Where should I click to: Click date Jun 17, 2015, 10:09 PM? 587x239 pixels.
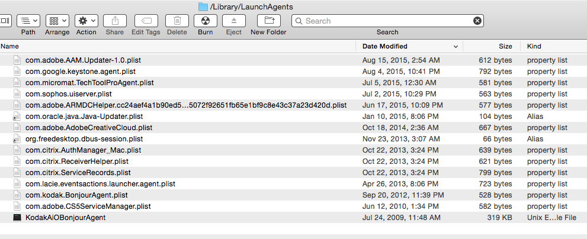tap(402, 105)
